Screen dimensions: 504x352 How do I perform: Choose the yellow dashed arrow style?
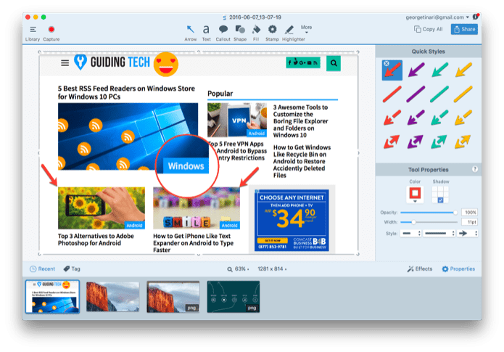[463, 118]
